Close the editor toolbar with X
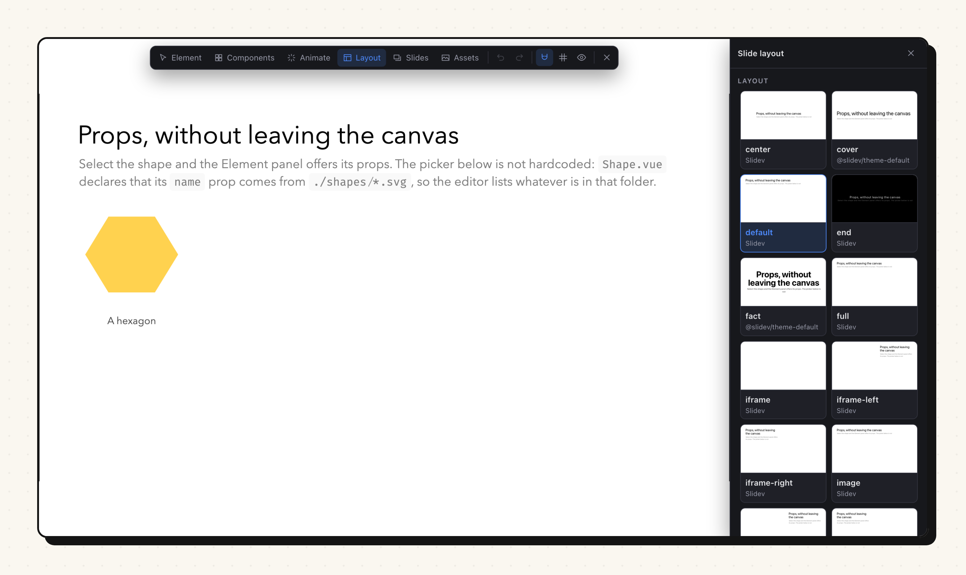Screen dimensions: 966x575 pyautogui.click(x=607, y=57)
